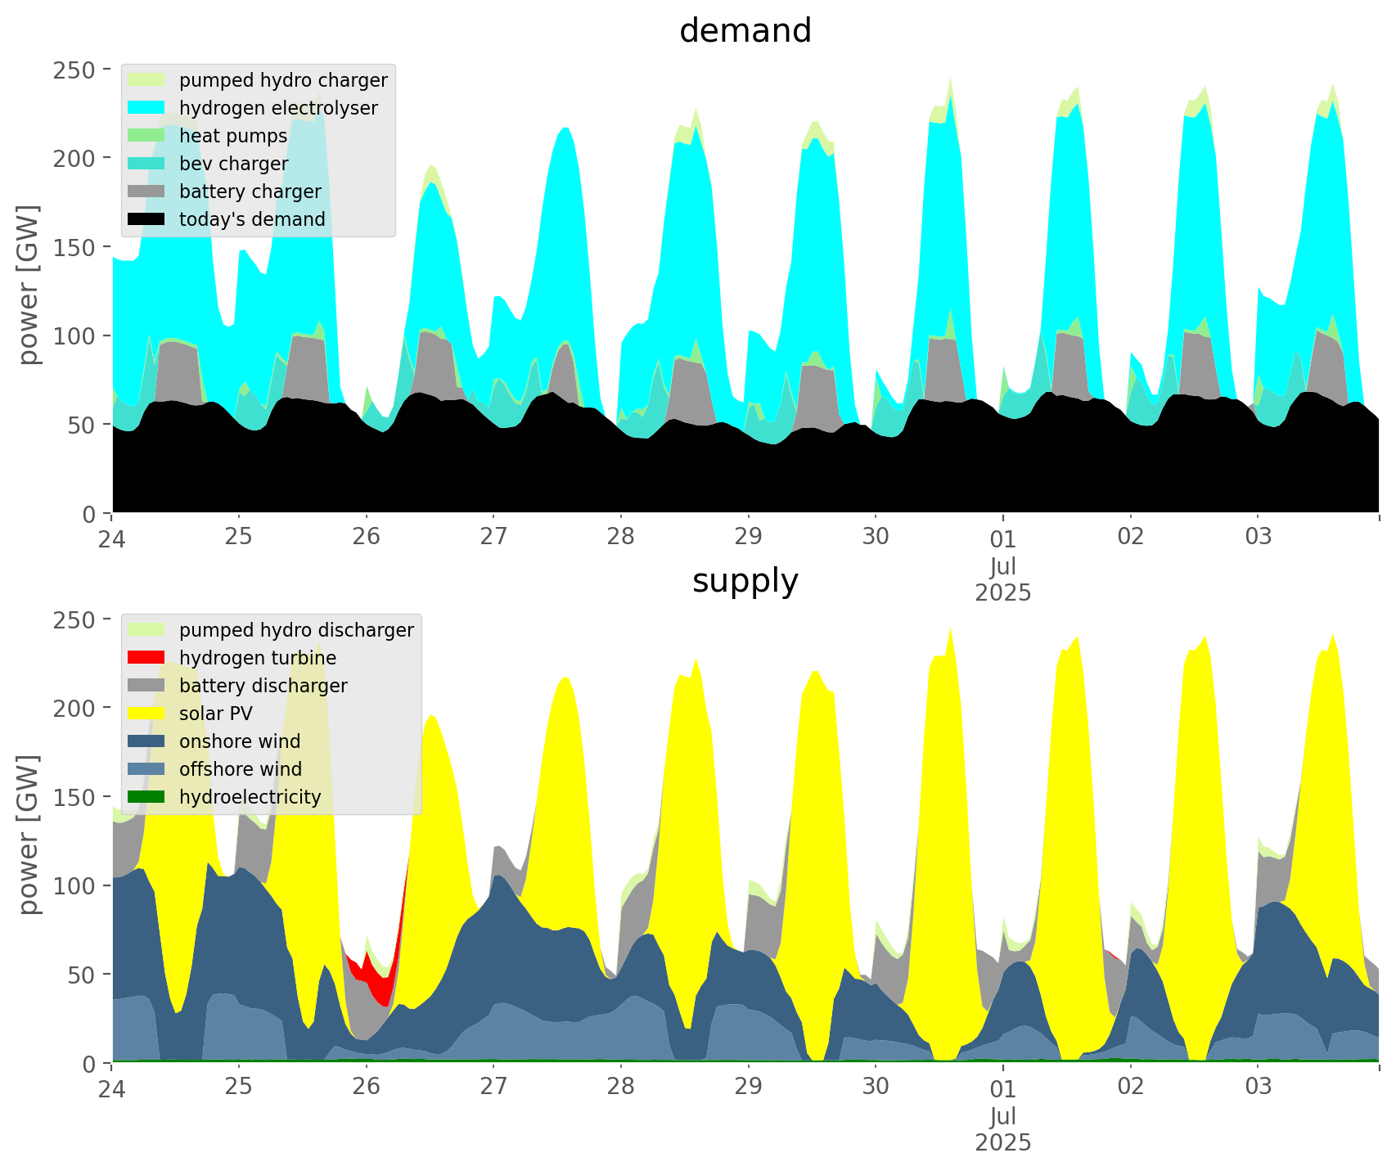Screen dimensions: 1396x1171
Task: Click the red hydrogen turbine legend swatch
Action: click(146, 658)
